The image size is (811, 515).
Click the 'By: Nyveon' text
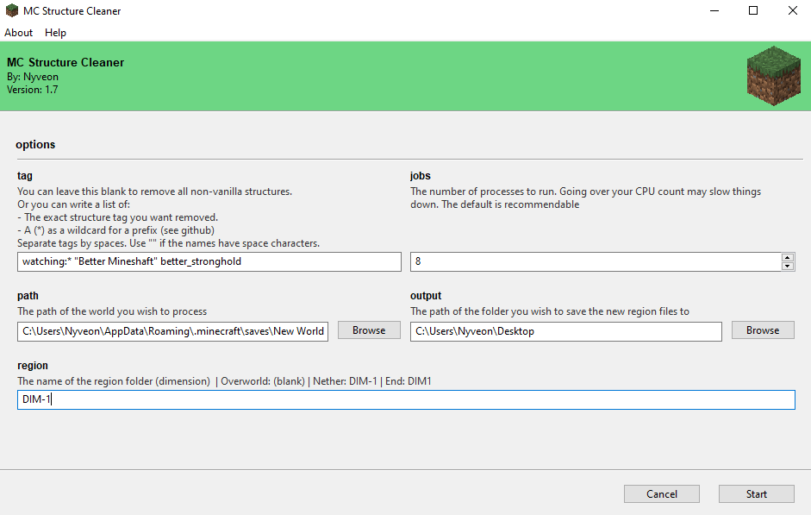[x=33, y=77]
